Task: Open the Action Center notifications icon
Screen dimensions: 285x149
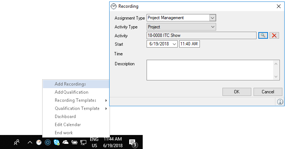Action: (132, 142)
